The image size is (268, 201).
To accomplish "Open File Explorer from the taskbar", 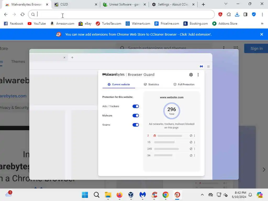I will tap(108, 195).
